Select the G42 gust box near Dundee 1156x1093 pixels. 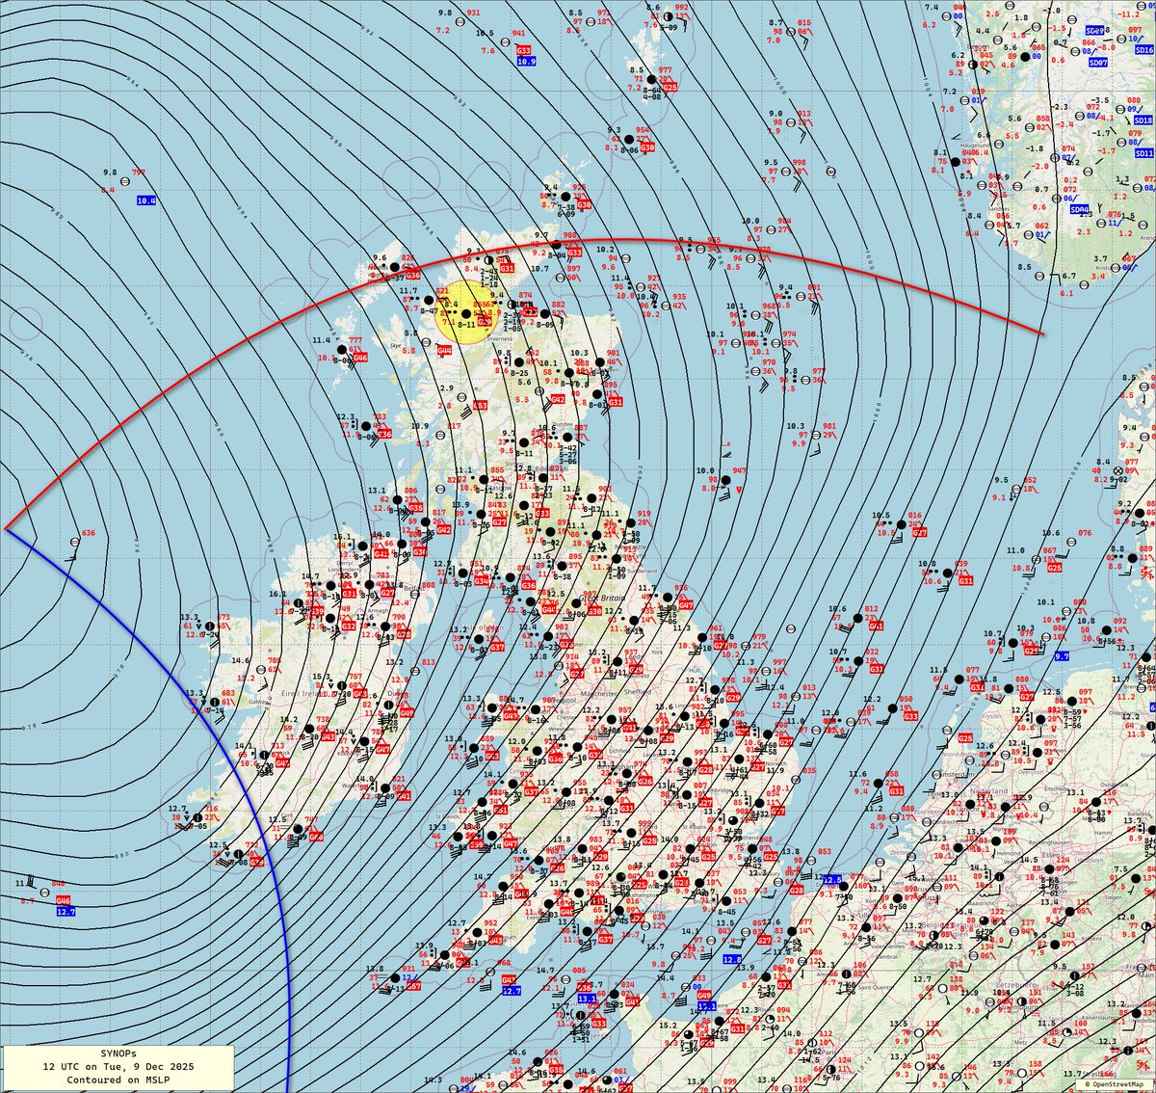(x=558, y=399)
